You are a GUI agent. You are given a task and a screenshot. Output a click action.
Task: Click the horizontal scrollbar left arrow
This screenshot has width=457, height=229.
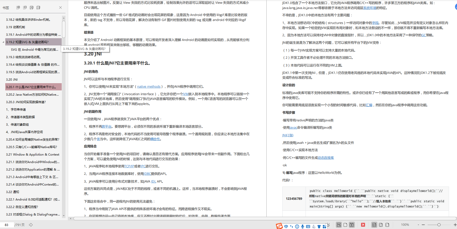[x=71, y=219]
